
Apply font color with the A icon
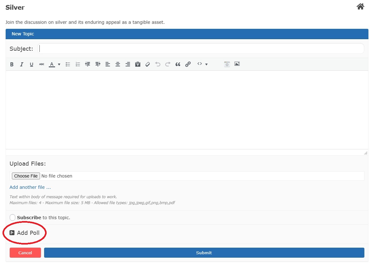[52, 64]
